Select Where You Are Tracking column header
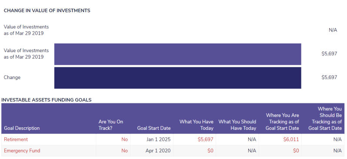The width and height of the screenshot is (347, 159). click(x=282, y=122)
